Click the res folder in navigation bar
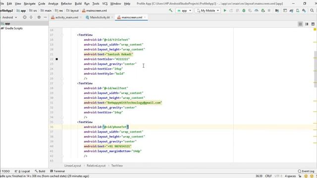The width and height of the screenshot is (317, 178). [59, 10]
